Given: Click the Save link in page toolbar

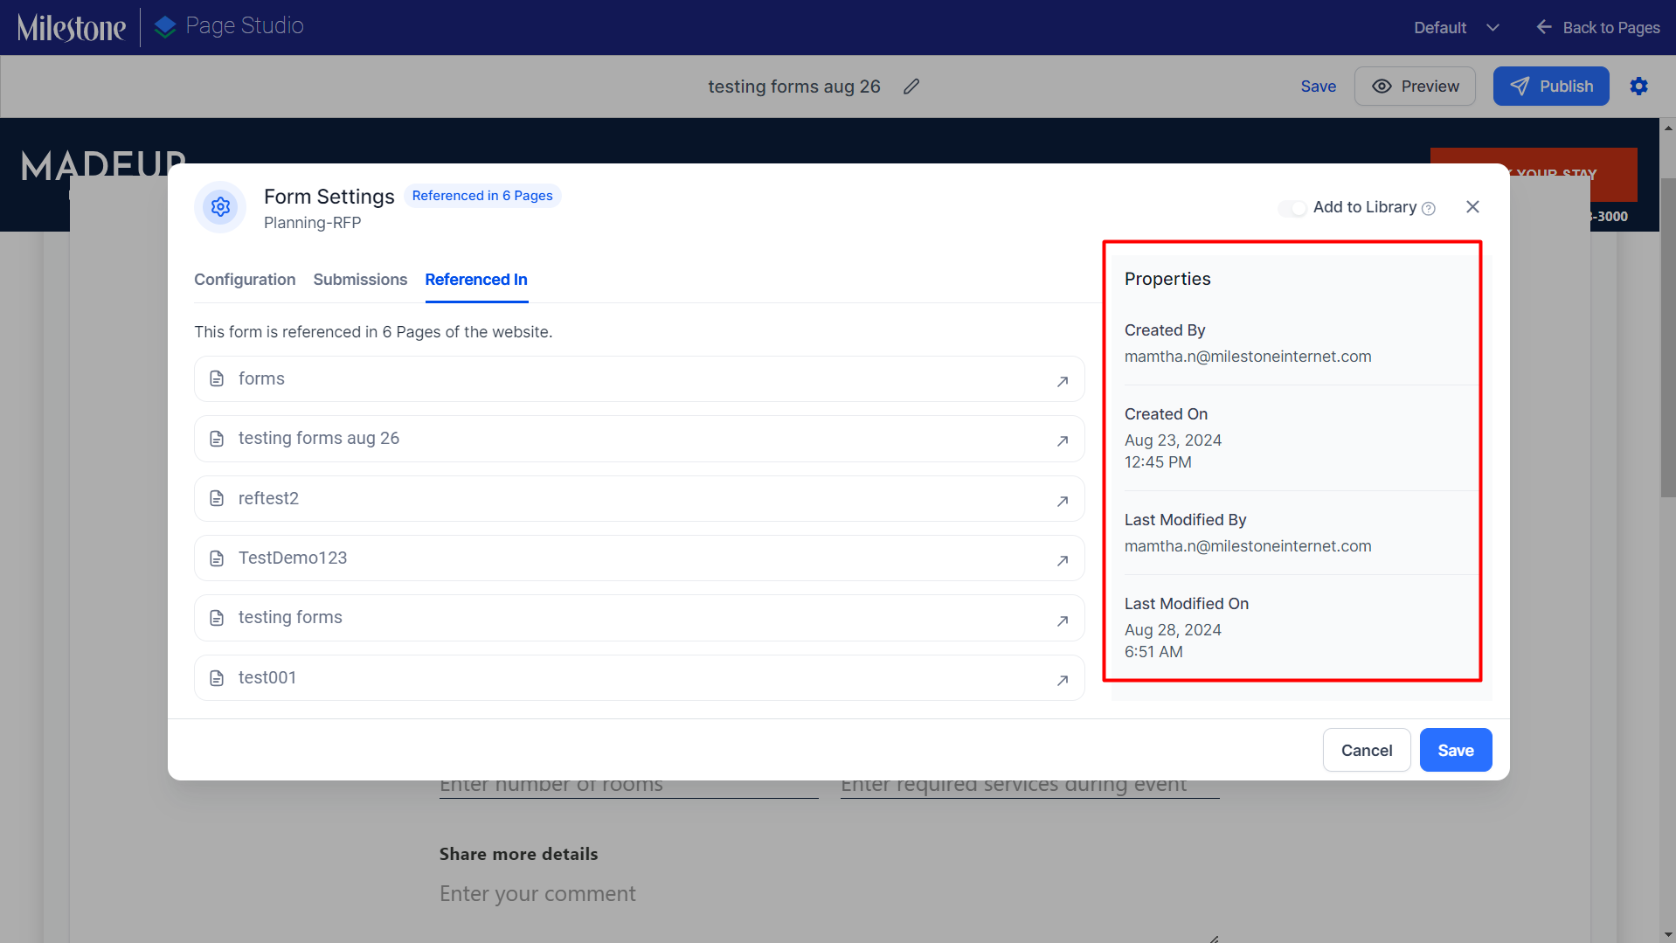Looking at the screenshot, I should click(1318, 87).
